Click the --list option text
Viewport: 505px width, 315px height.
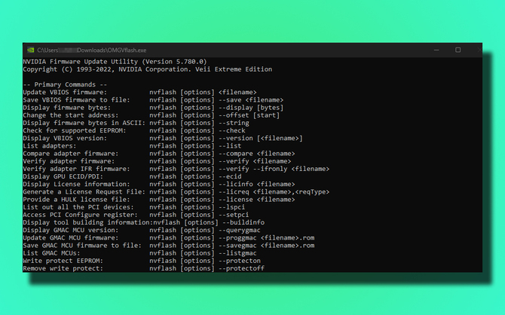pyautogui.click(x=230, y=146)
